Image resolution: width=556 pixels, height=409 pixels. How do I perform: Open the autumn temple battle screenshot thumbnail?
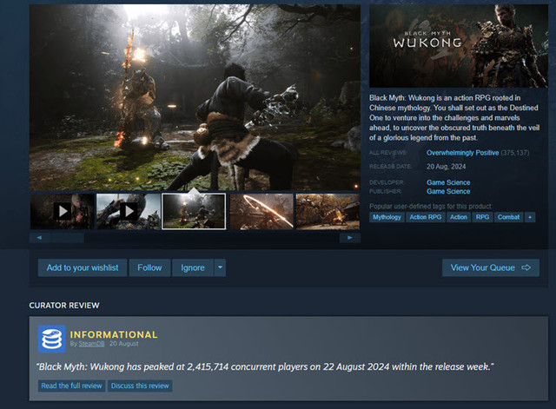click(x=328, y=211)
